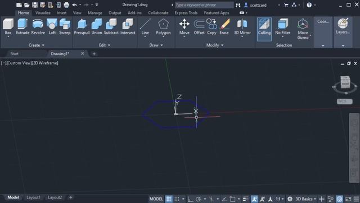Toggle 2D object snap in status bar

pyautogui.click(x=232, y=199)
